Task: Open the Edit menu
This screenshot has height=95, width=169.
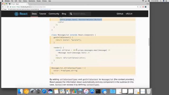Action: [16, 1]
